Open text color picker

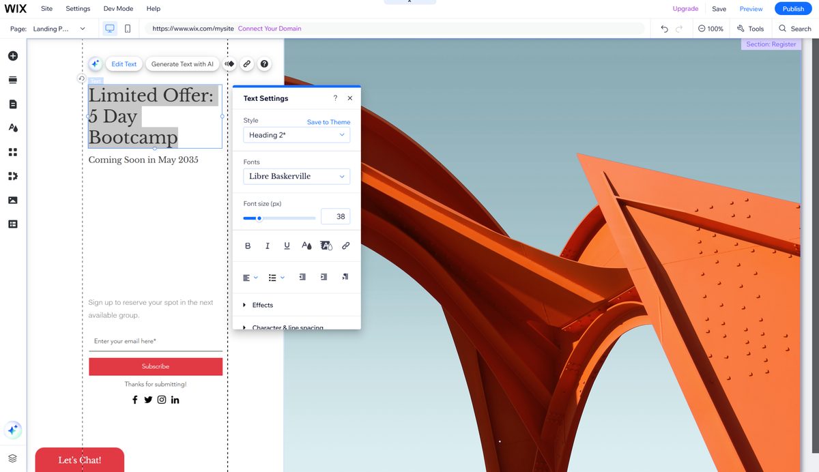tap(306, 246)
